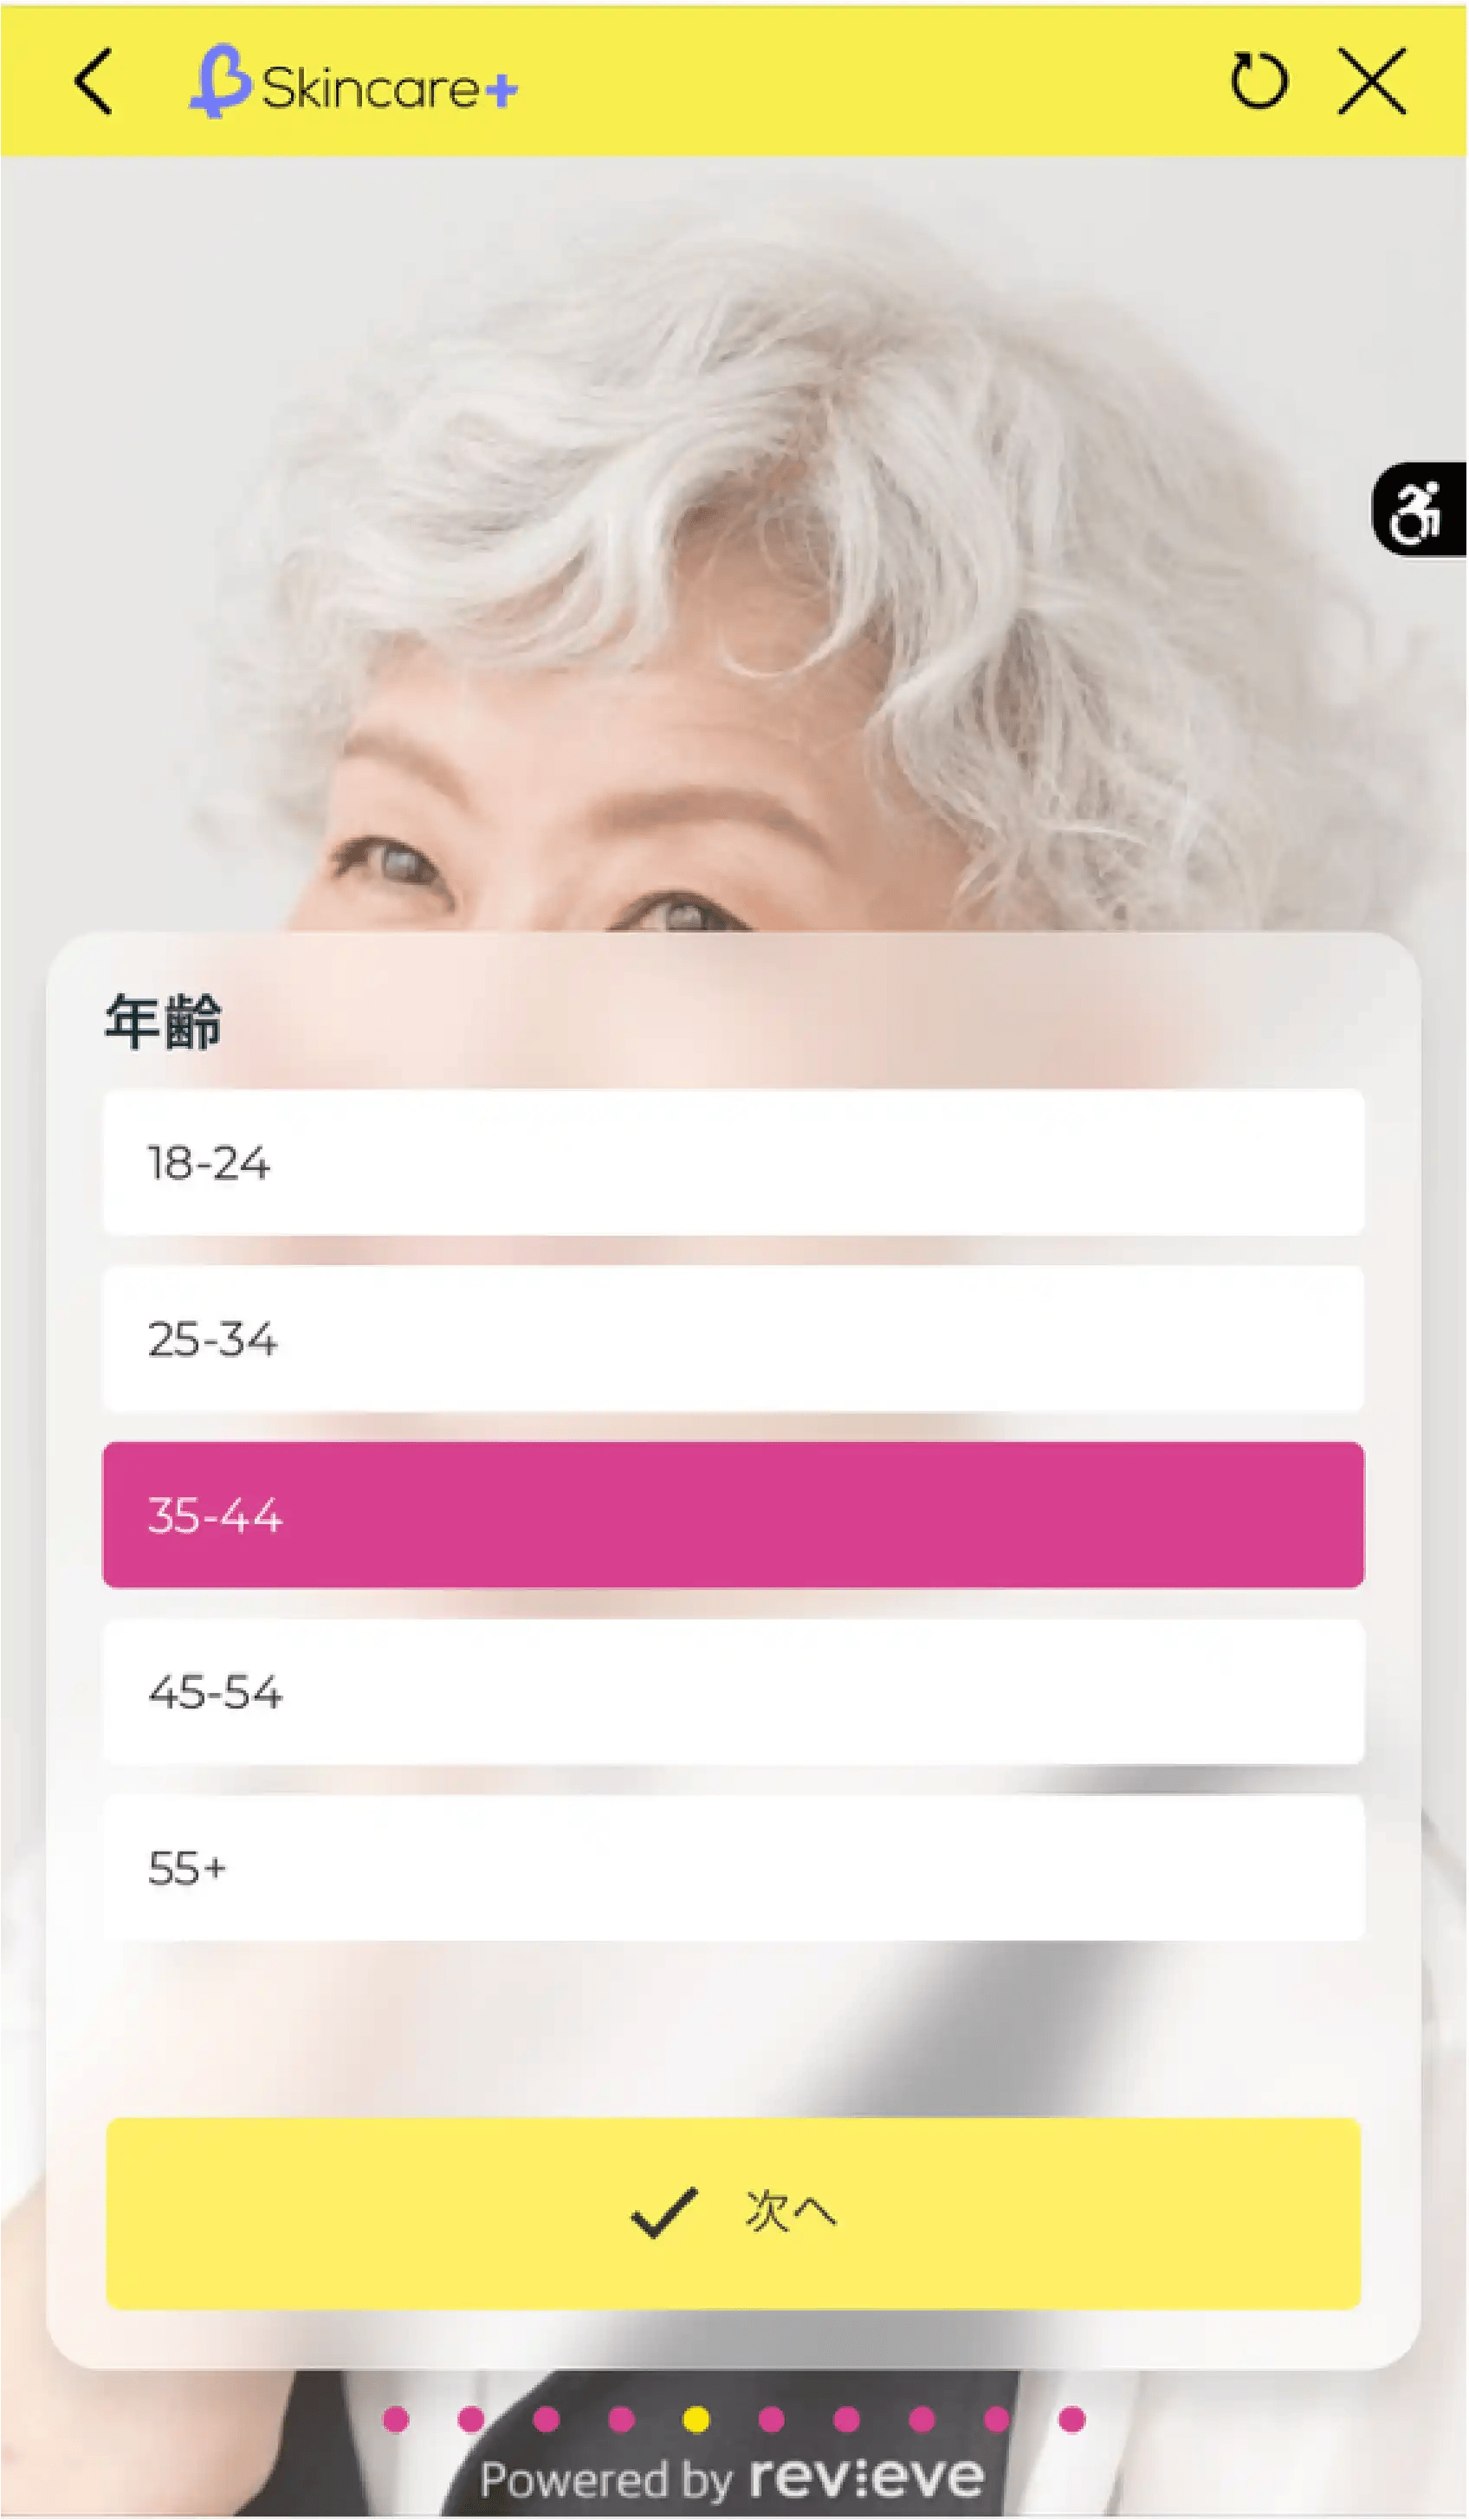Pick the 45-54 age group
The width and height of the screenshot is (1469, 2520).
[734, 1693]
